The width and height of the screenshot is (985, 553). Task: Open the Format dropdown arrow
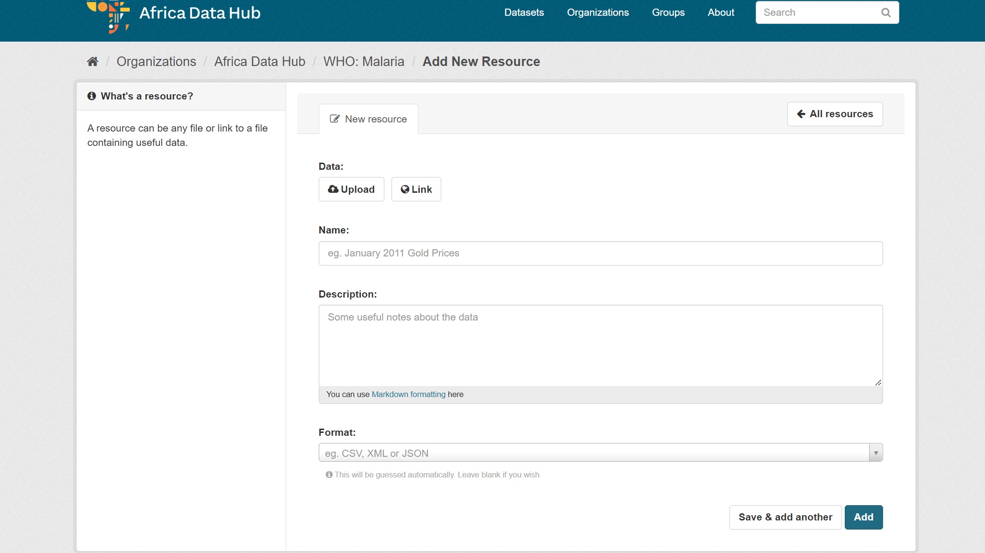(875, 453)
